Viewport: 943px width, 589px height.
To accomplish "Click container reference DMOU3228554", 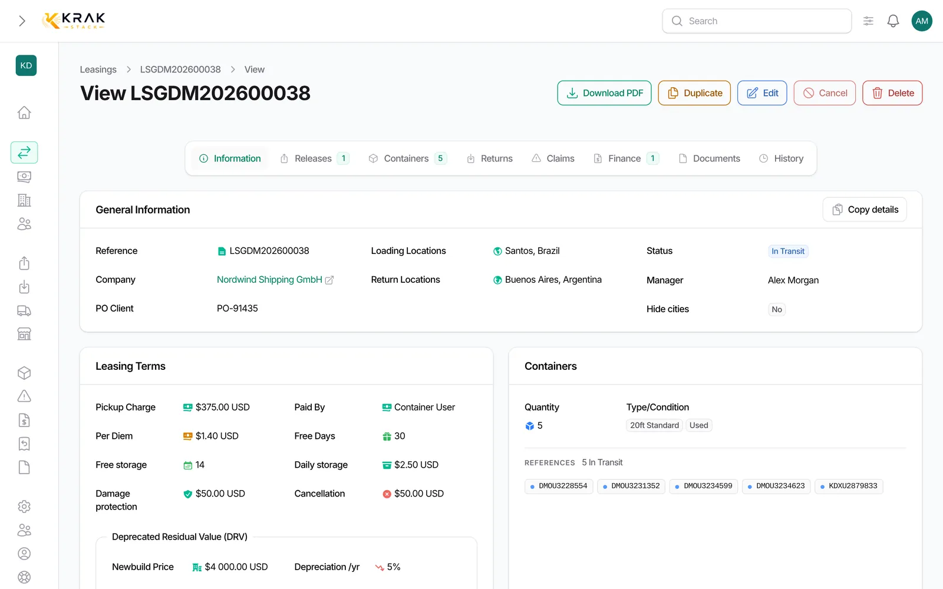I will click(559, 487).
